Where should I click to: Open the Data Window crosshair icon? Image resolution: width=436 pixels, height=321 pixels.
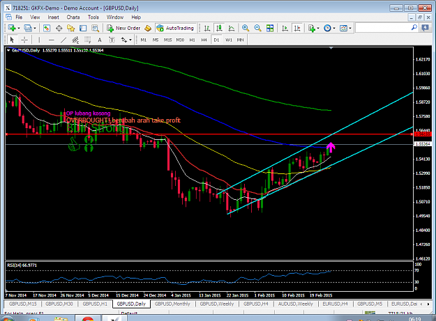point(59,28)
